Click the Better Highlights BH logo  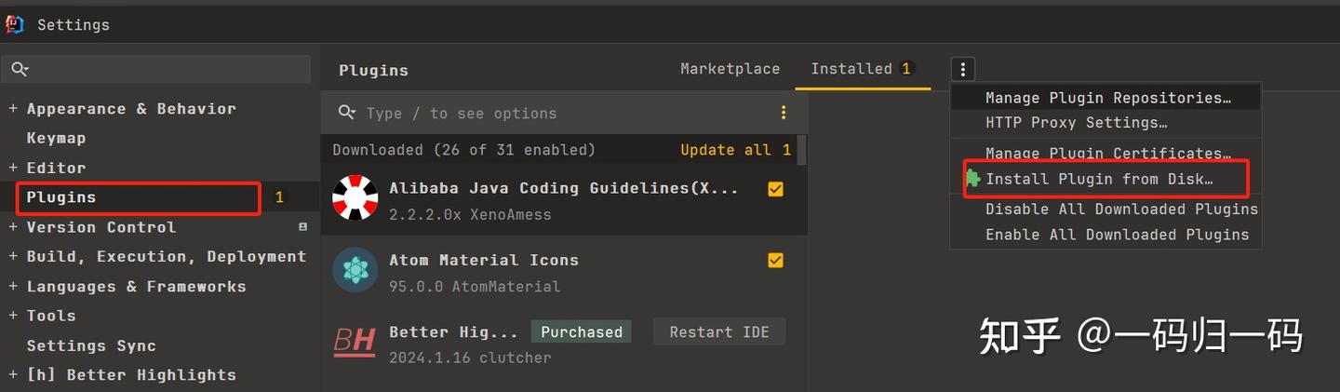[355, 343]
